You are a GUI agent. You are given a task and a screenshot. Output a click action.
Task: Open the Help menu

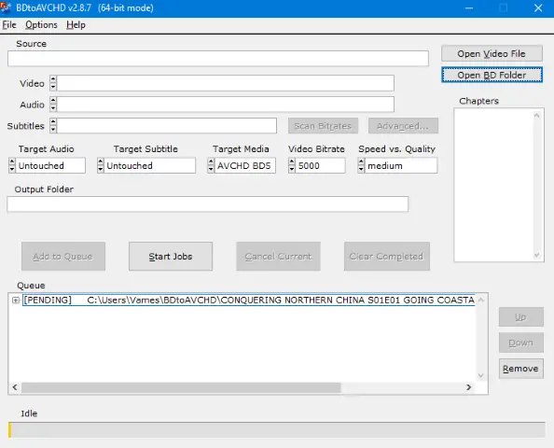[x=76, y=25]
